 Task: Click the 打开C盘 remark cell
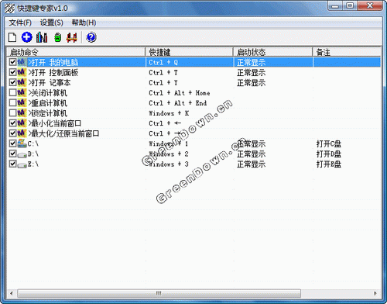pyautogui.click(x=329, y=143)
